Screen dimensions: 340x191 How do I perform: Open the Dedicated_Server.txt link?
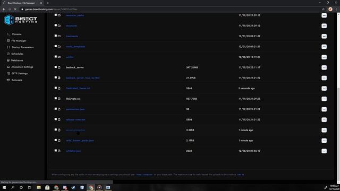point(78,89)
